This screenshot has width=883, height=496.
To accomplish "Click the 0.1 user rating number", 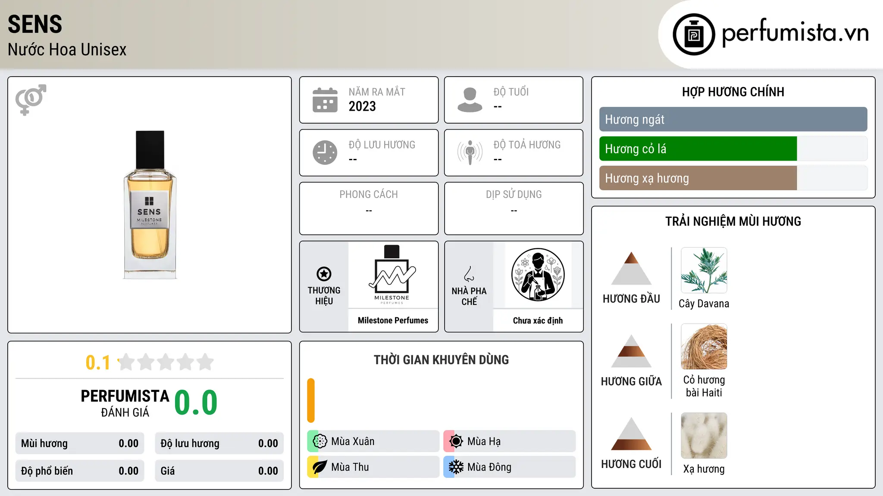I will coord(98,363).
